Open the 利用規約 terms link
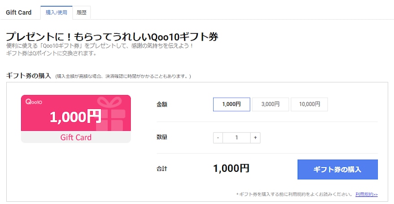394x204 pixels. click(366, 194)
